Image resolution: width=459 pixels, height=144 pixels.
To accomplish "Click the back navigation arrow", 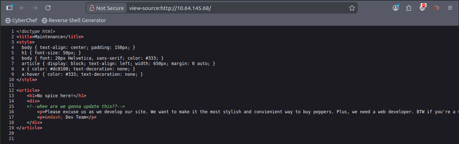I will pos(22,8).
